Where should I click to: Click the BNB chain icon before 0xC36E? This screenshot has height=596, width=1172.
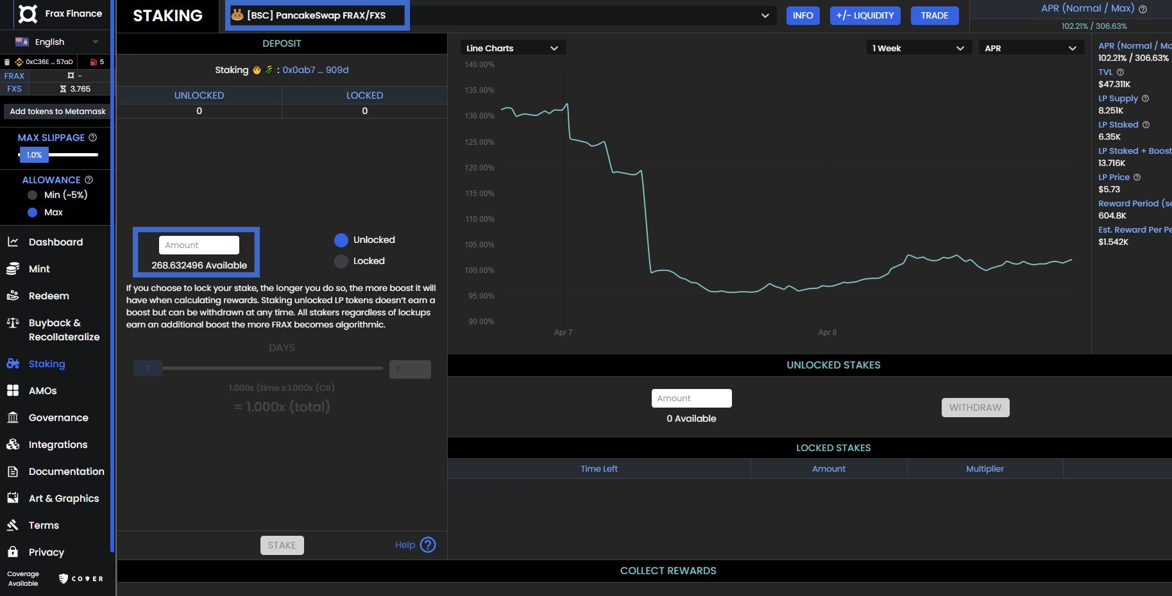coord(19,62)
